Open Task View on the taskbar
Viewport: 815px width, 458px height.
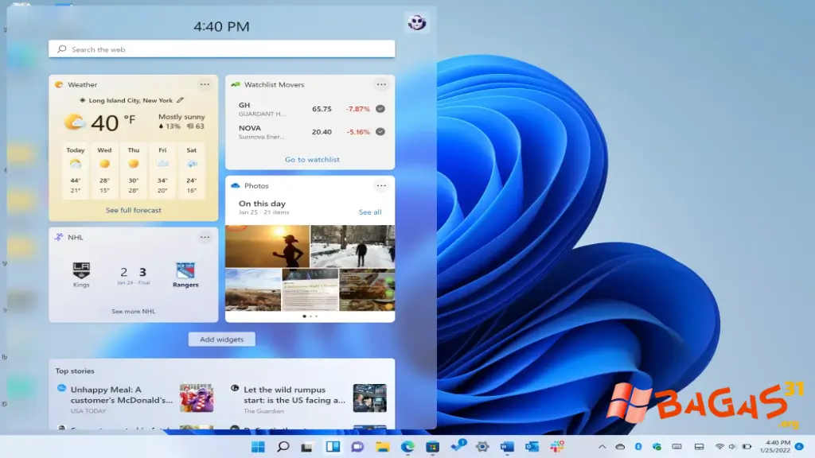point(307,447)
